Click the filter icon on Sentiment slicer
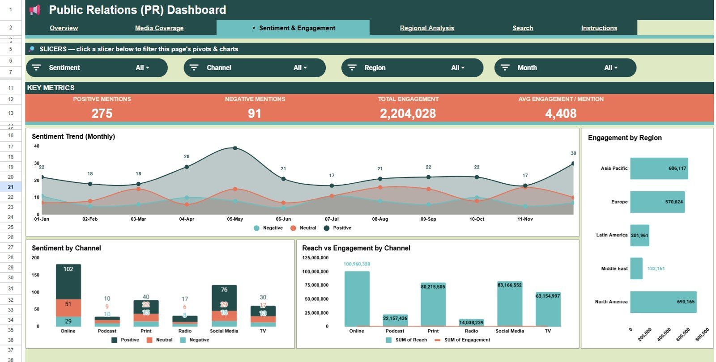 36,67
